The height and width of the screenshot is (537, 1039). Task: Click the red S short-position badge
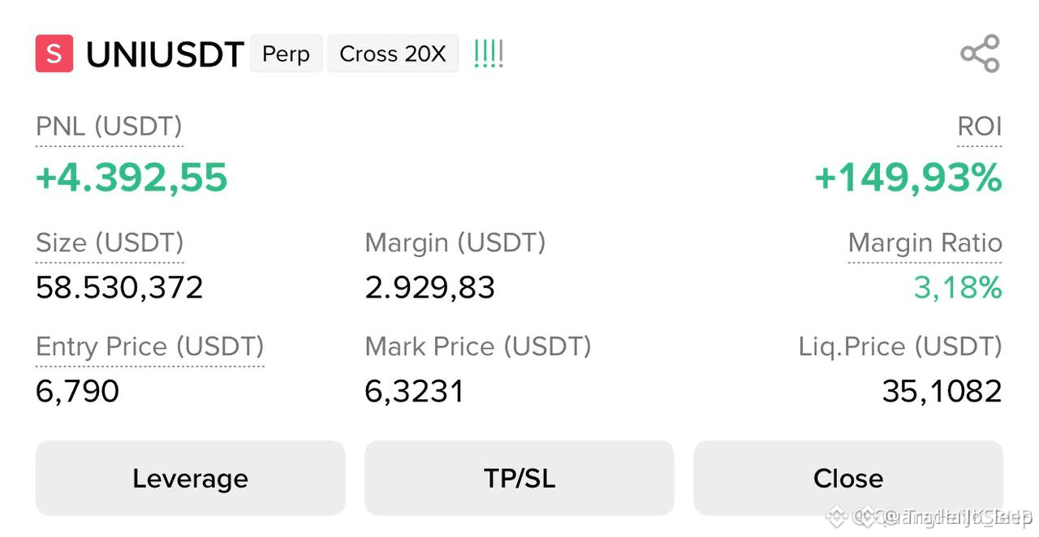(54, 54)
